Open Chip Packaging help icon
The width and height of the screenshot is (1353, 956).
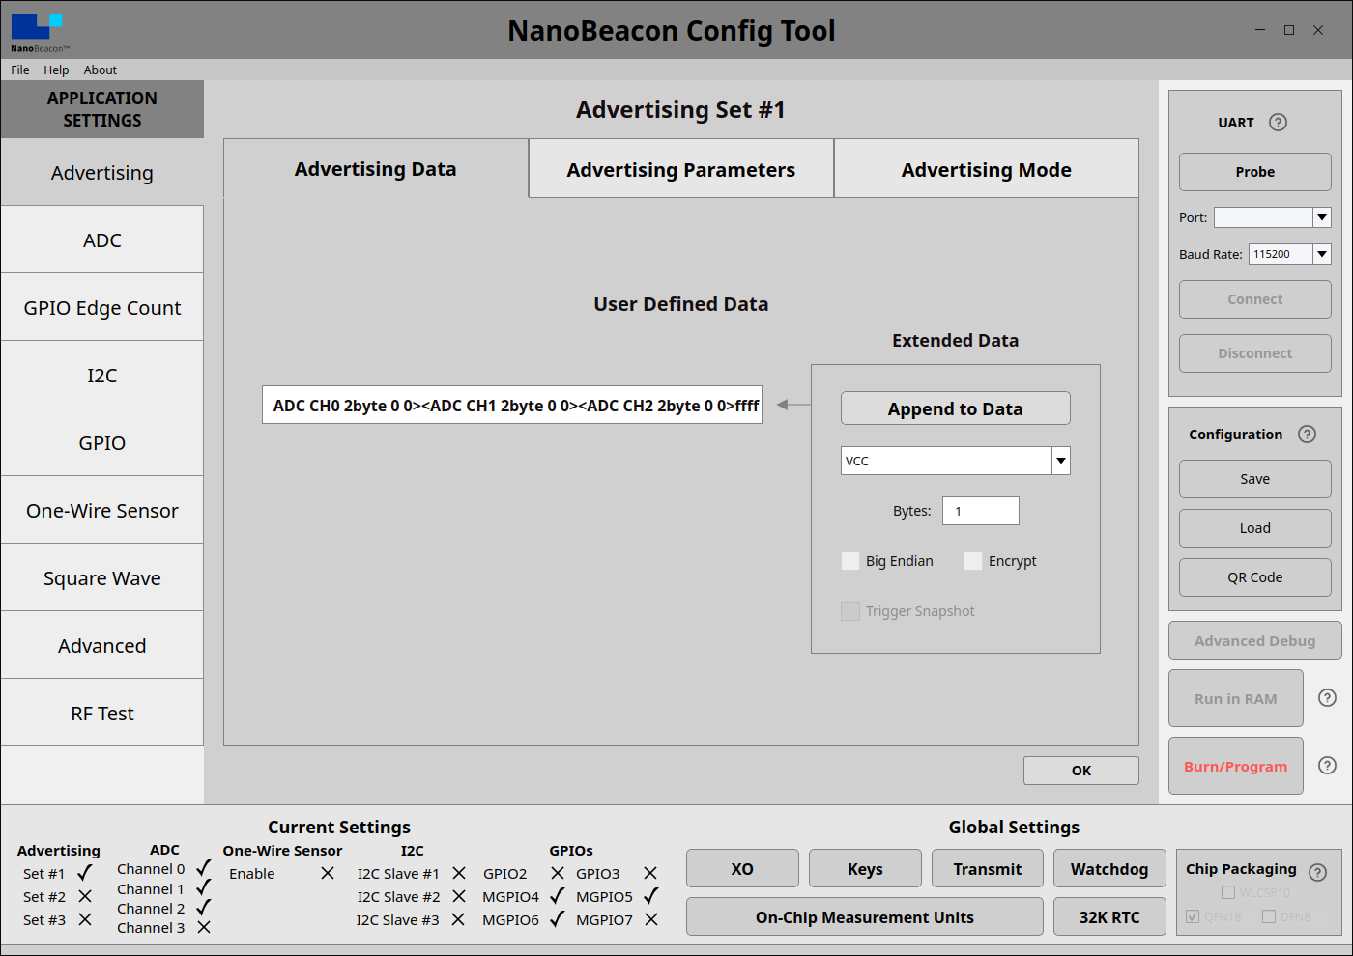[1317, 872]
